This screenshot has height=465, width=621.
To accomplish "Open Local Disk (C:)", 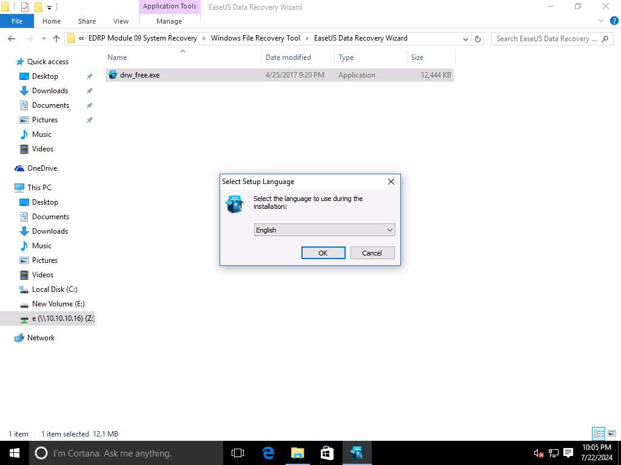I will pos(55,289).
